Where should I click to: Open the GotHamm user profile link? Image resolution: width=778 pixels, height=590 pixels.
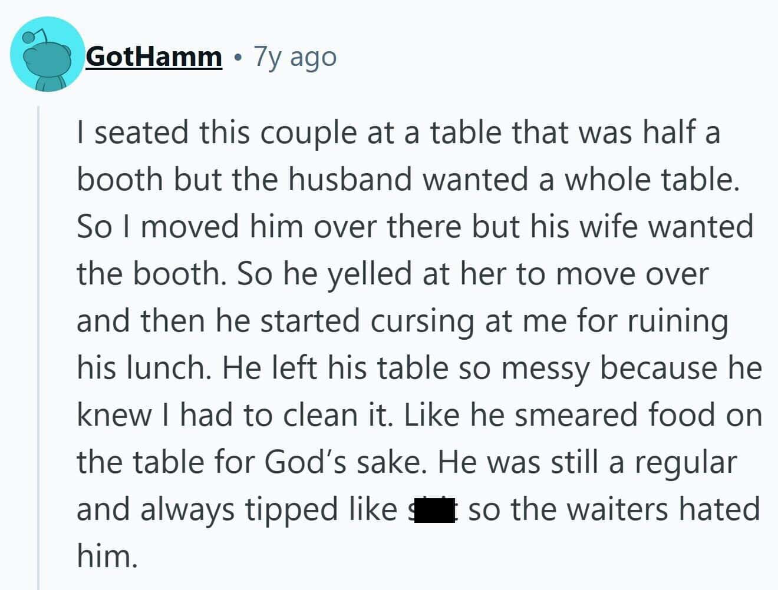154,57
